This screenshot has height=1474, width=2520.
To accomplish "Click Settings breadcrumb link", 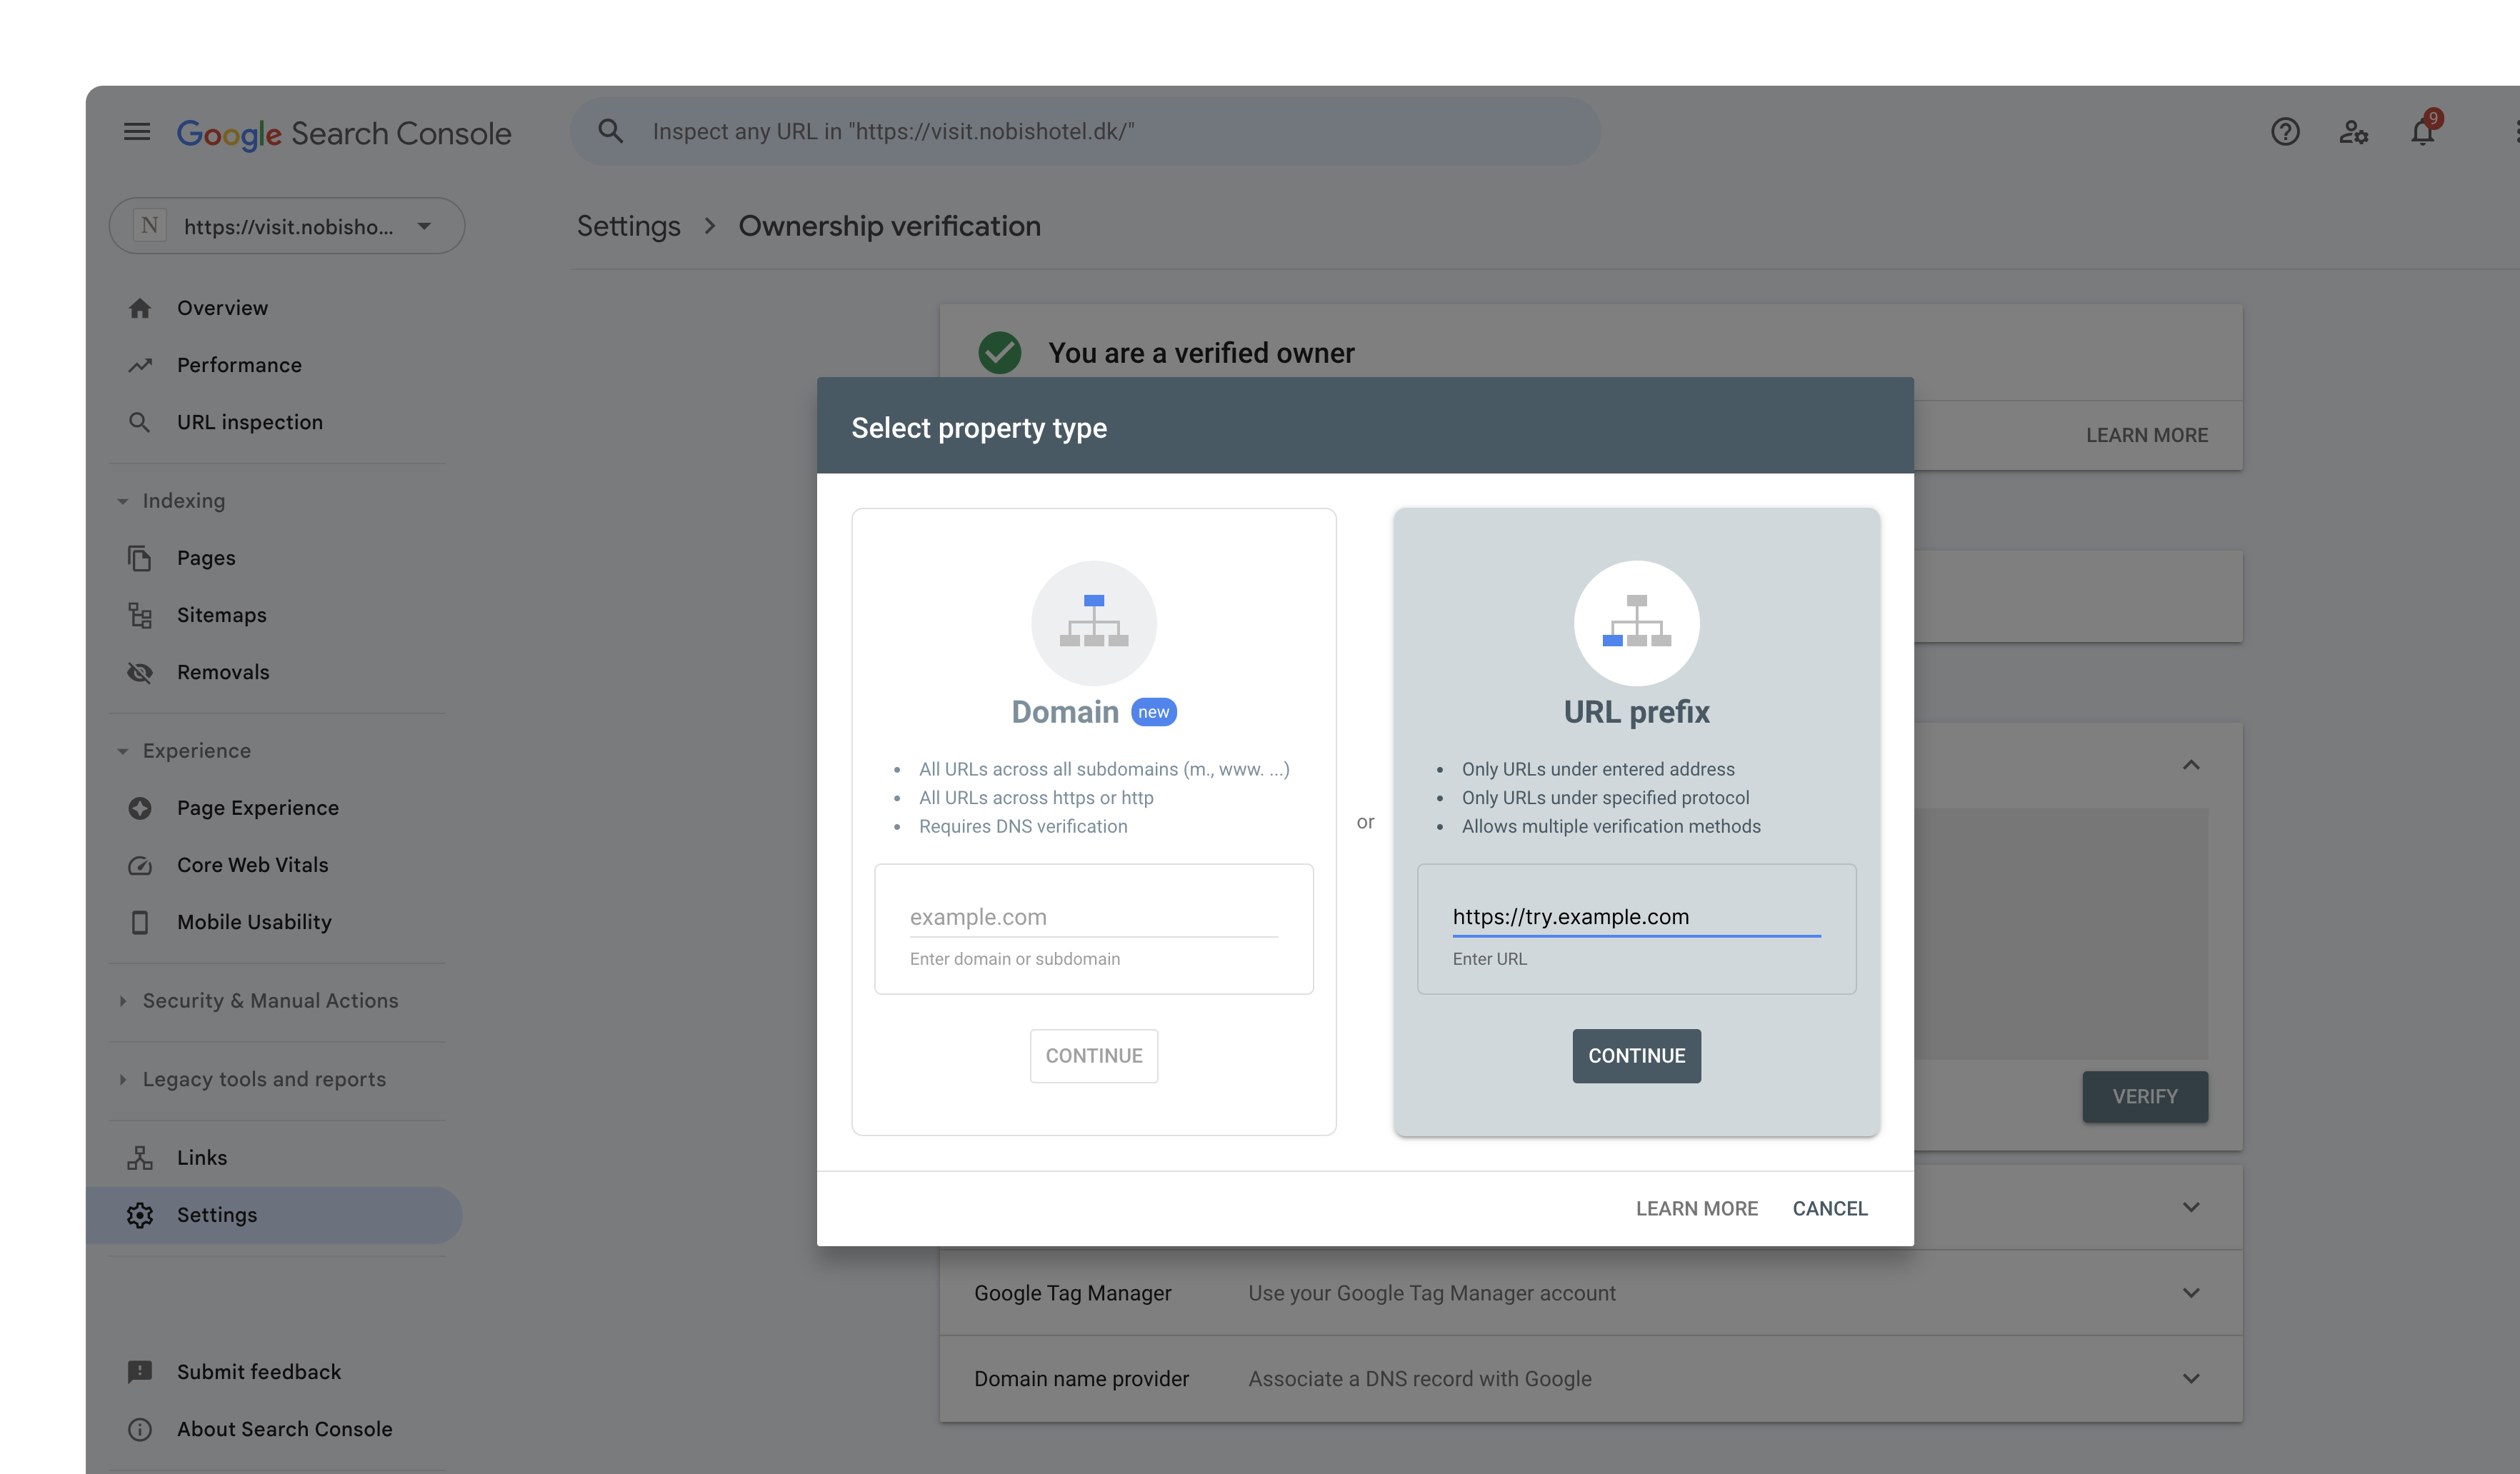I will click(x=628, y=226).
